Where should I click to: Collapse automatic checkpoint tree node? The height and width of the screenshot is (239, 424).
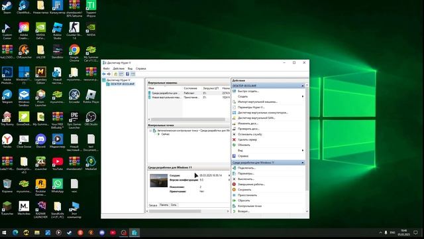pos(150,131)
